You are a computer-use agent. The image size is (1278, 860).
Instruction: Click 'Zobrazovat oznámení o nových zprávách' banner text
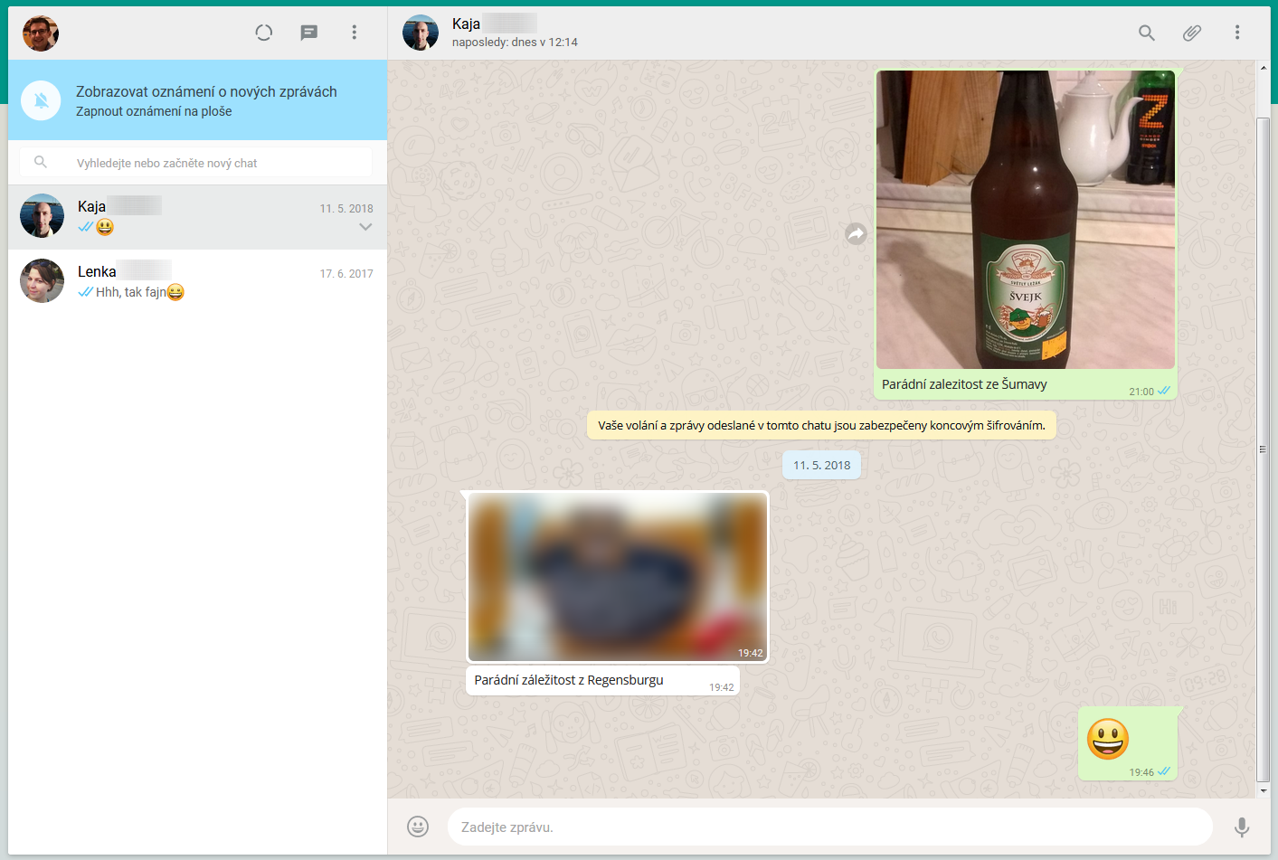pyautogui.click(x=206, y=91)
